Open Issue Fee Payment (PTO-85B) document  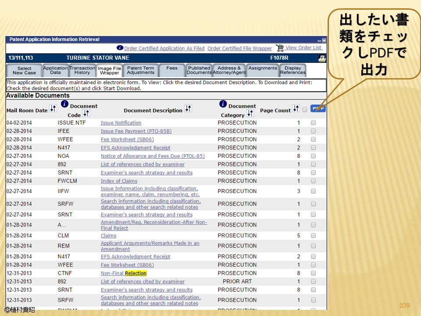click(136, 131)
